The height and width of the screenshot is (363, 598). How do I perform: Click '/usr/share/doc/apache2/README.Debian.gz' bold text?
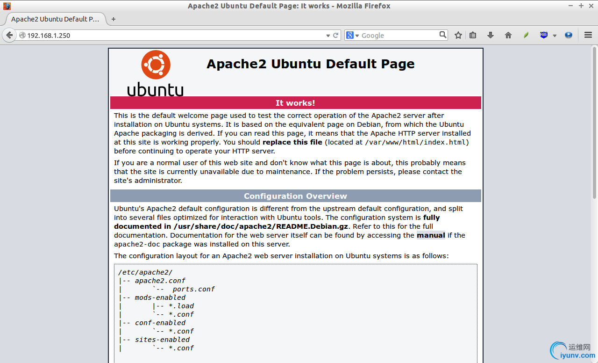(x=261, y=226)
